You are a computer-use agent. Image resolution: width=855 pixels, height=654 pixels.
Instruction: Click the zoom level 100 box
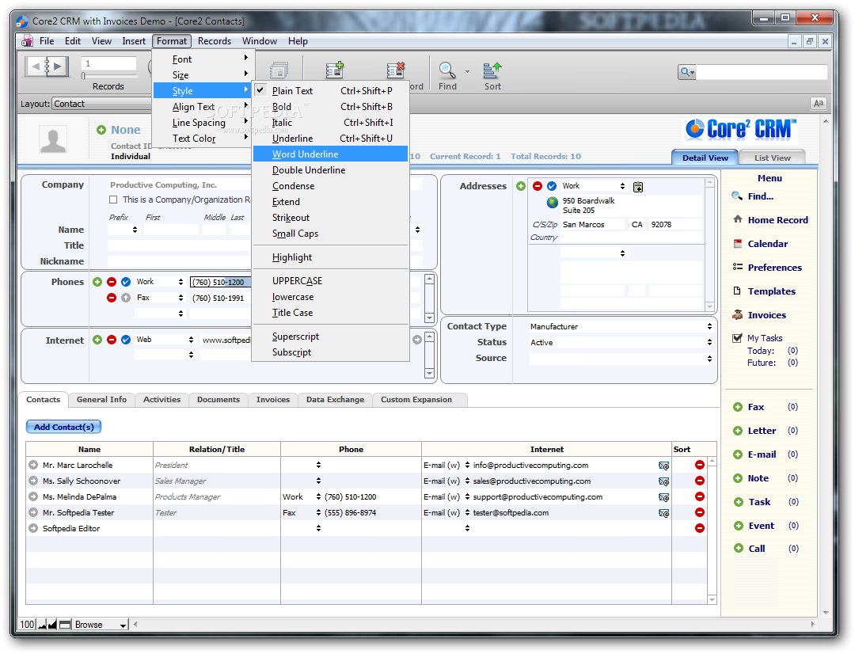pos(27,625)
